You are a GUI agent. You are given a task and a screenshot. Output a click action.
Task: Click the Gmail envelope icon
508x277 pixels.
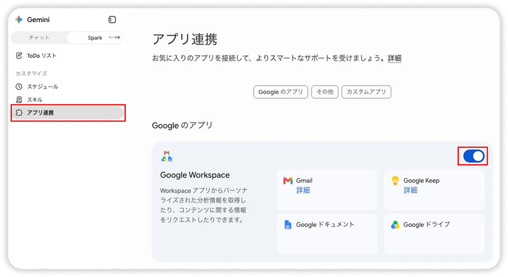(288, 181)
